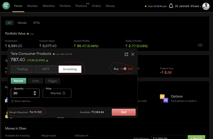Open notifications bell icon
The image size is (213, 139).
tap(171, 6)
